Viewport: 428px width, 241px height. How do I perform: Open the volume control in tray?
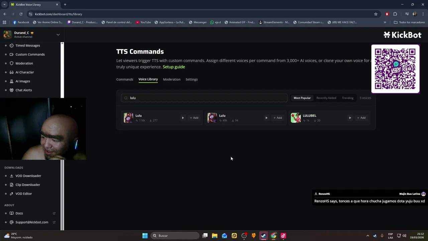404,236
